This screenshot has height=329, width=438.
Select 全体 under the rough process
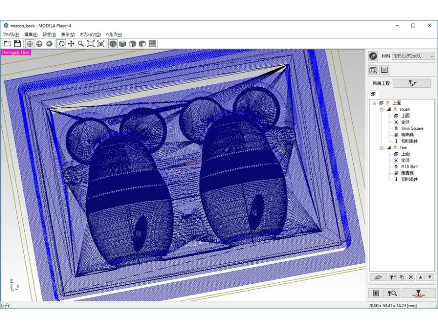click(405, 122)
